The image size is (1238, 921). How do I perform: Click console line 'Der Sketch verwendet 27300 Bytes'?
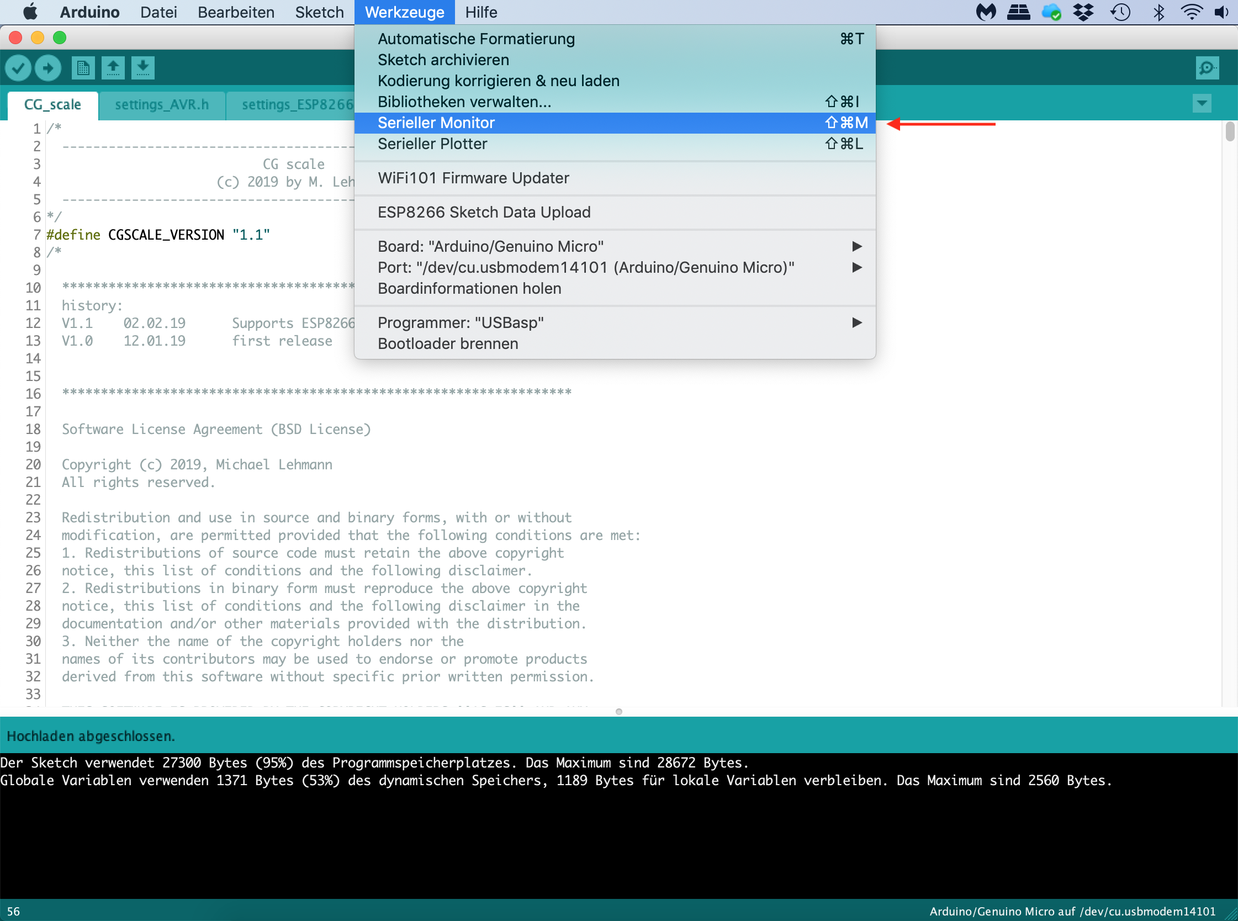tap(374, 763)
